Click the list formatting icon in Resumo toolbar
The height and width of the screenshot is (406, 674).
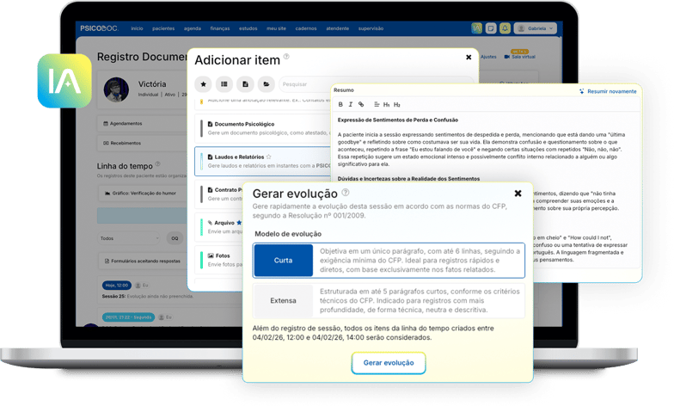(x=377, y=105)
